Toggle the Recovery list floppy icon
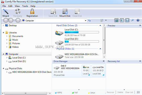Image resolution: width=142 pixels, height=95 pixels. pos(127,20)
